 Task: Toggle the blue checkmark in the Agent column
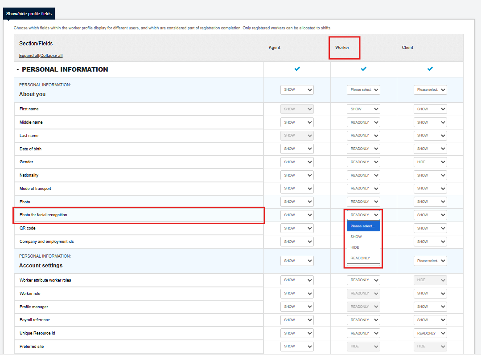pos(297,69)
